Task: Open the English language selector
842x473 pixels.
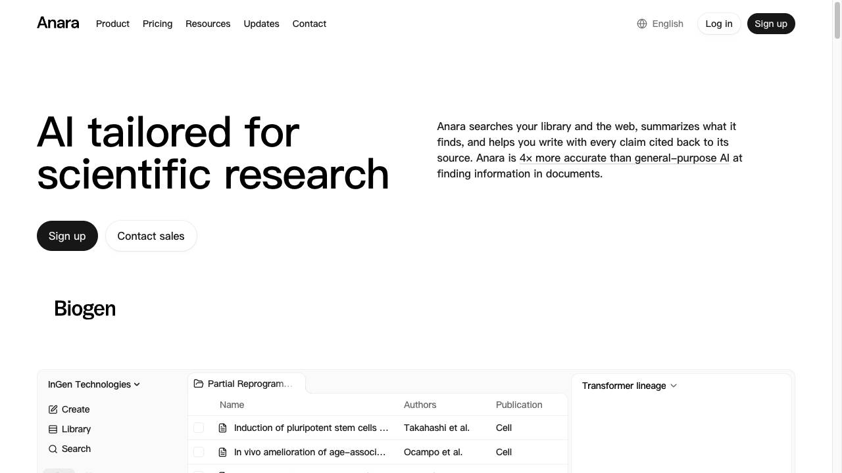Action: click(x=660, y=24)
